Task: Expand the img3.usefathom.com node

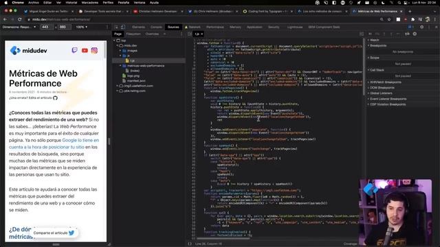Action: coord(118,86)
